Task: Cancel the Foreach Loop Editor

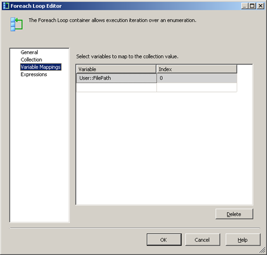Action: pos(203,240)
